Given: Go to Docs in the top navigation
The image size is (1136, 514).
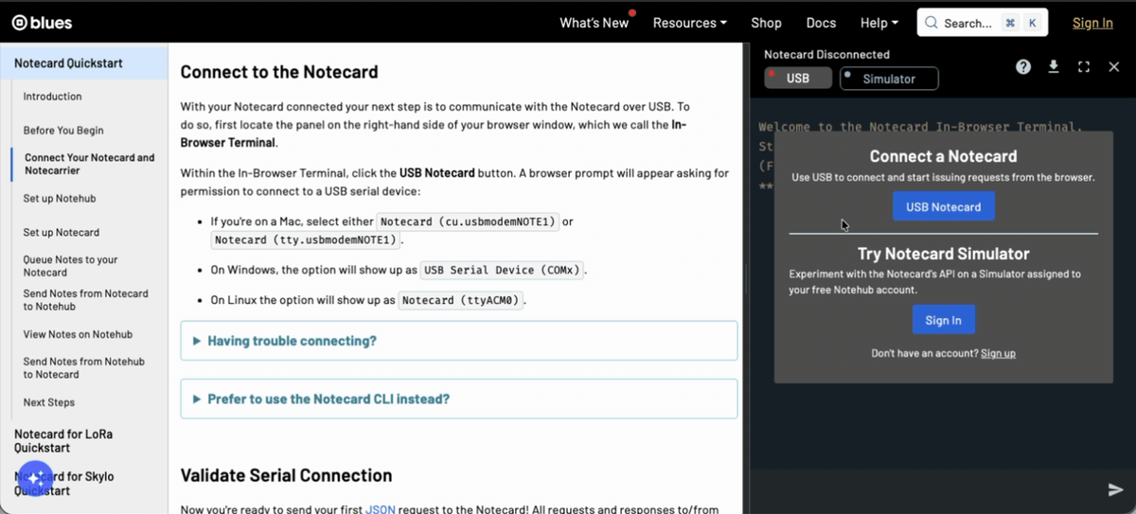Looking at the screenshot, I should click(821, 23).
